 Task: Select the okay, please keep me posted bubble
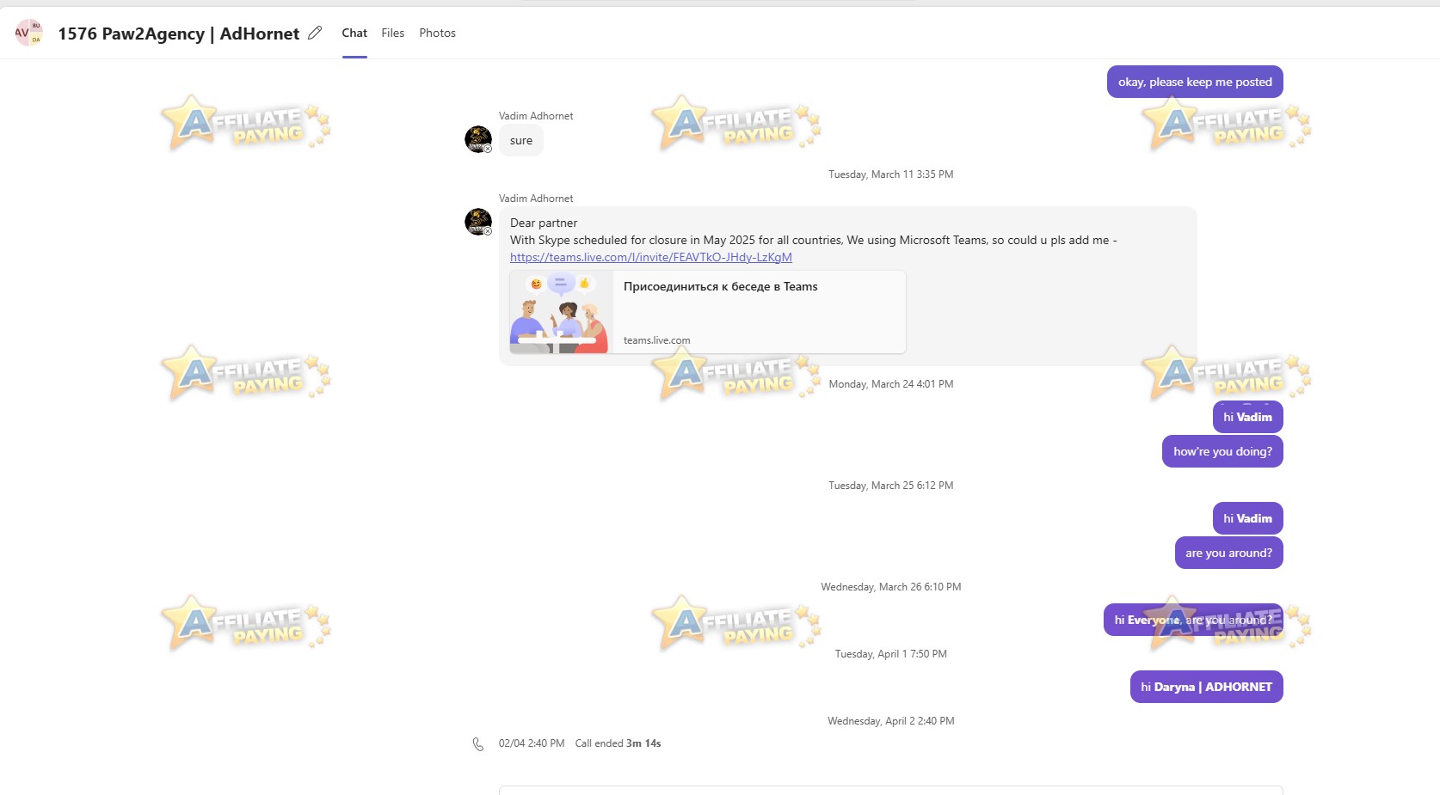(1195, 81)
